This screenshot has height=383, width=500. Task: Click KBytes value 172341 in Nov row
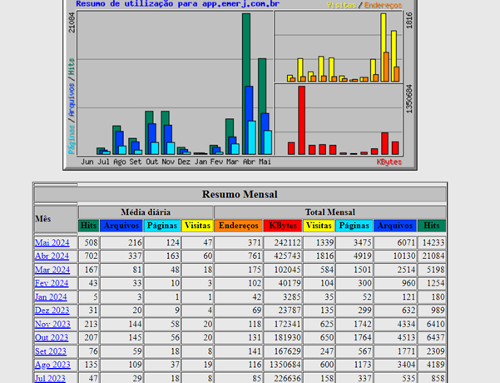click(287, 324)
